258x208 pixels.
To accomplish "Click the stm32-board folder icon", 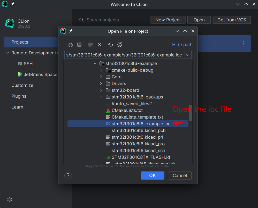I will click(108, 90).
